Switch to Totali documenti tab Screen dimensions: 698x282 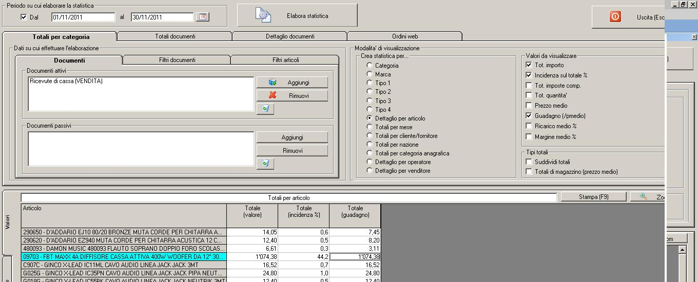tap(175, 36)
